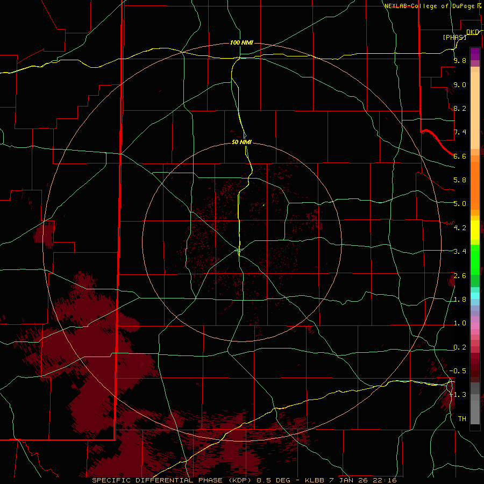Pick the bright green segment of the color bar

[475, 259]
